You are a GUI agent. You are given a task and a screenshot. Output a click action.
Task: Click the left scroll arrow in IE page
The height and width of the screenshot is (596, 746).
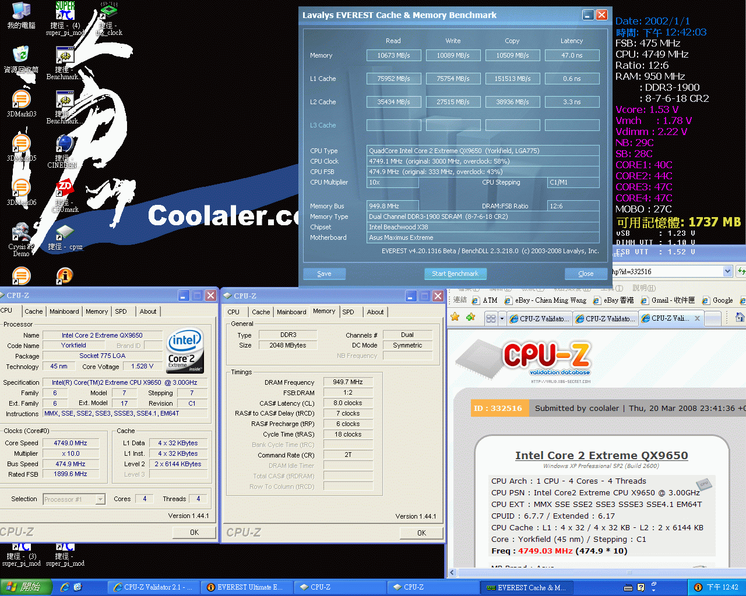click(x=452, y=573)
